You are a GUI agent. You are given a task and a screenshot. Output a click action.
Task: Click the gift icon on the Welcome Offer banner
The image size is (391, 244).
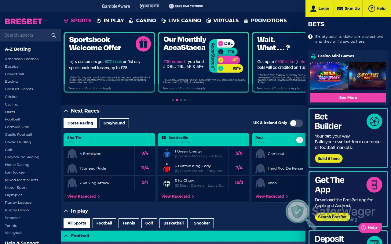point(143,44)
